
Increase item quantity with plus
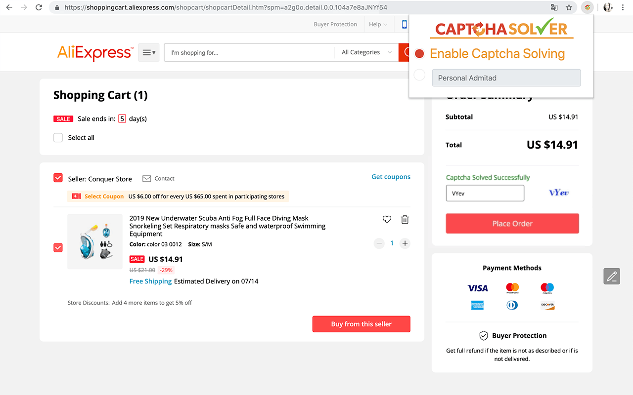point(405,243)
